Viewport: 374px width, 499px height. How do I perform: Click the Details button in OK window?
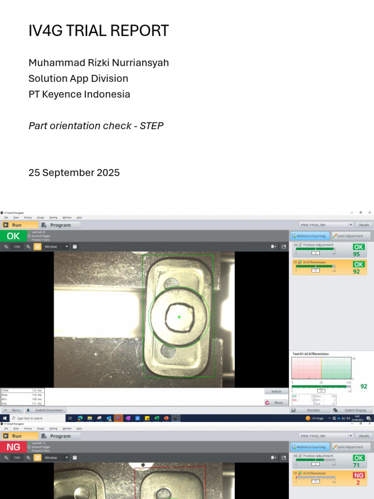pos(364,225)
